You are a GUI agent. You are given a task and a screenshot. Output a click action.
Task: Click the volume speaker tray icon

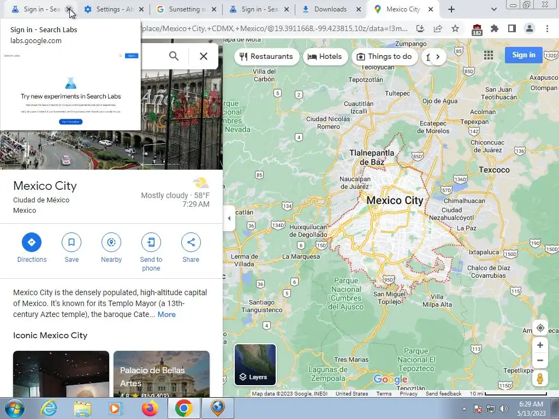[504, 409]
